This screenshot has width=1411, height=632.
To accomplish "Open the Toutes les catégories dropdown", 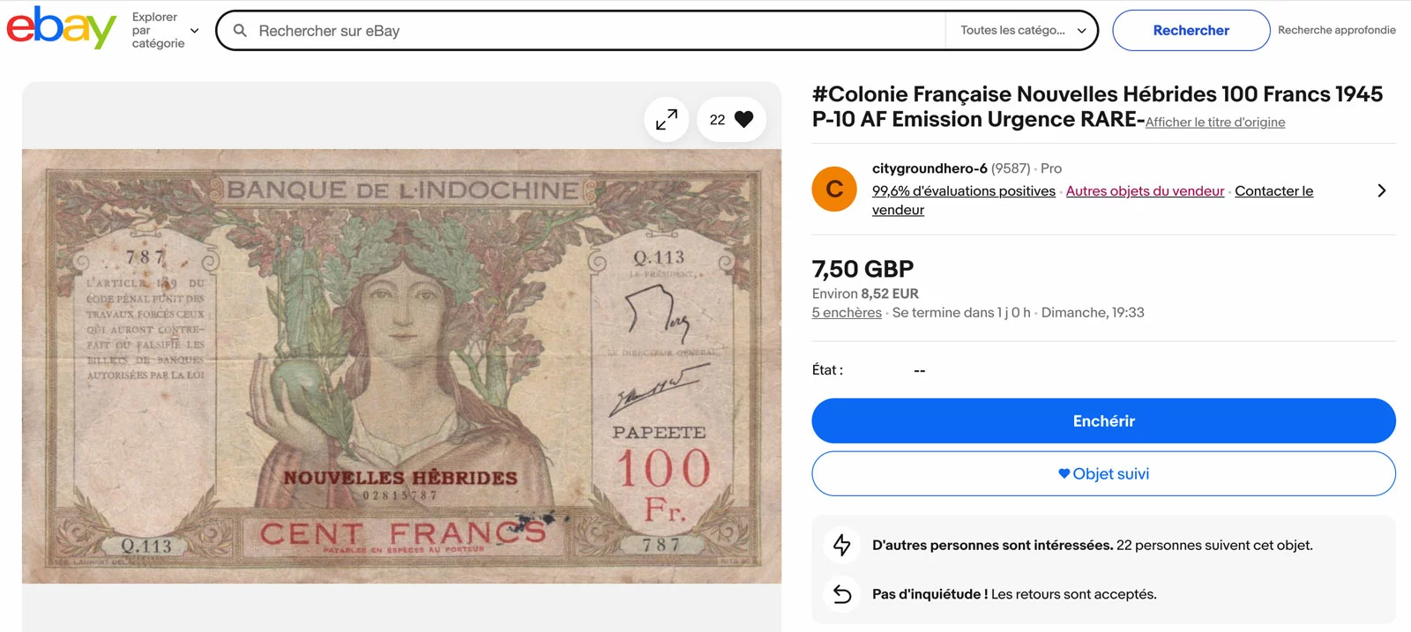I will point(1022,30).
